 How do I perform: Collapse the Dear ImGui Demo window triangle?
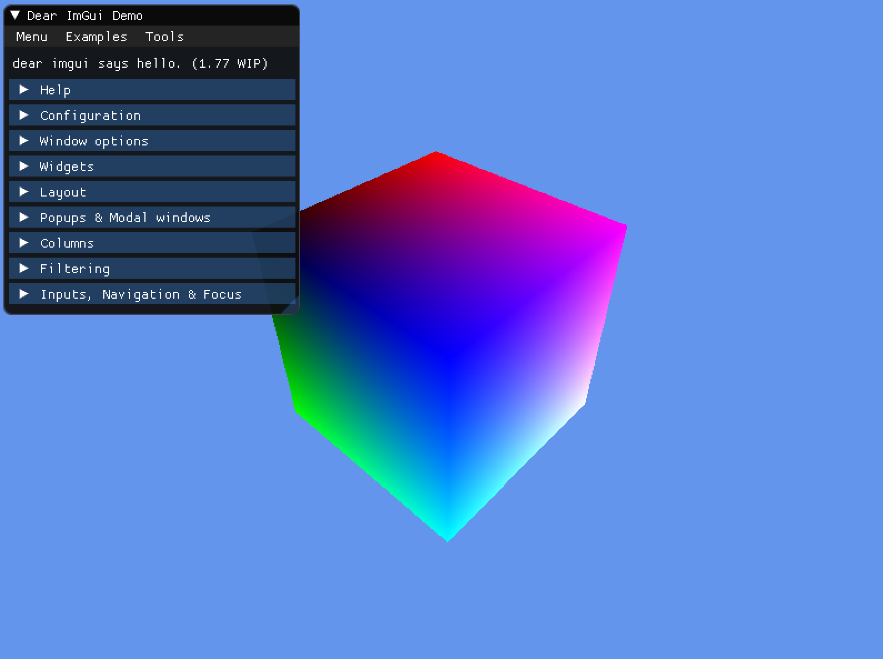coord(15,16)
